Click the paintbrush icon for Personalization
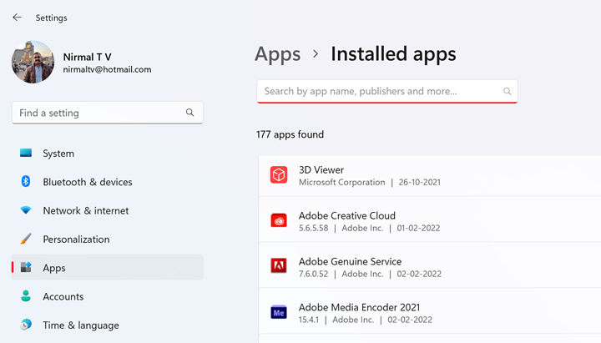 coord(26,239)
